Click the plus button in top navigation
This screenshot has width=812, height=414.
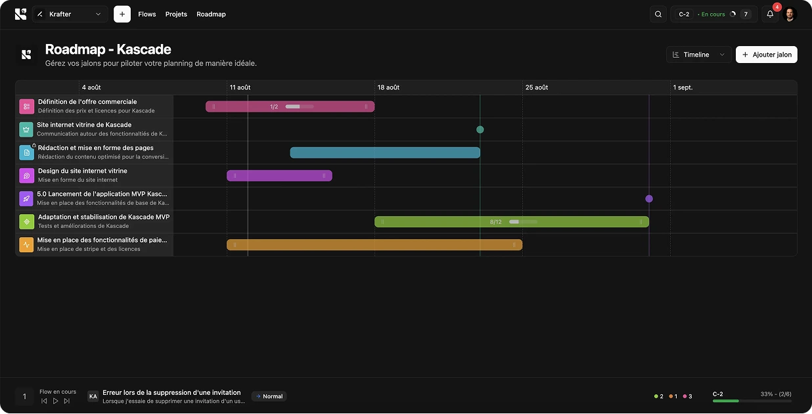click(x=122, y=14)
